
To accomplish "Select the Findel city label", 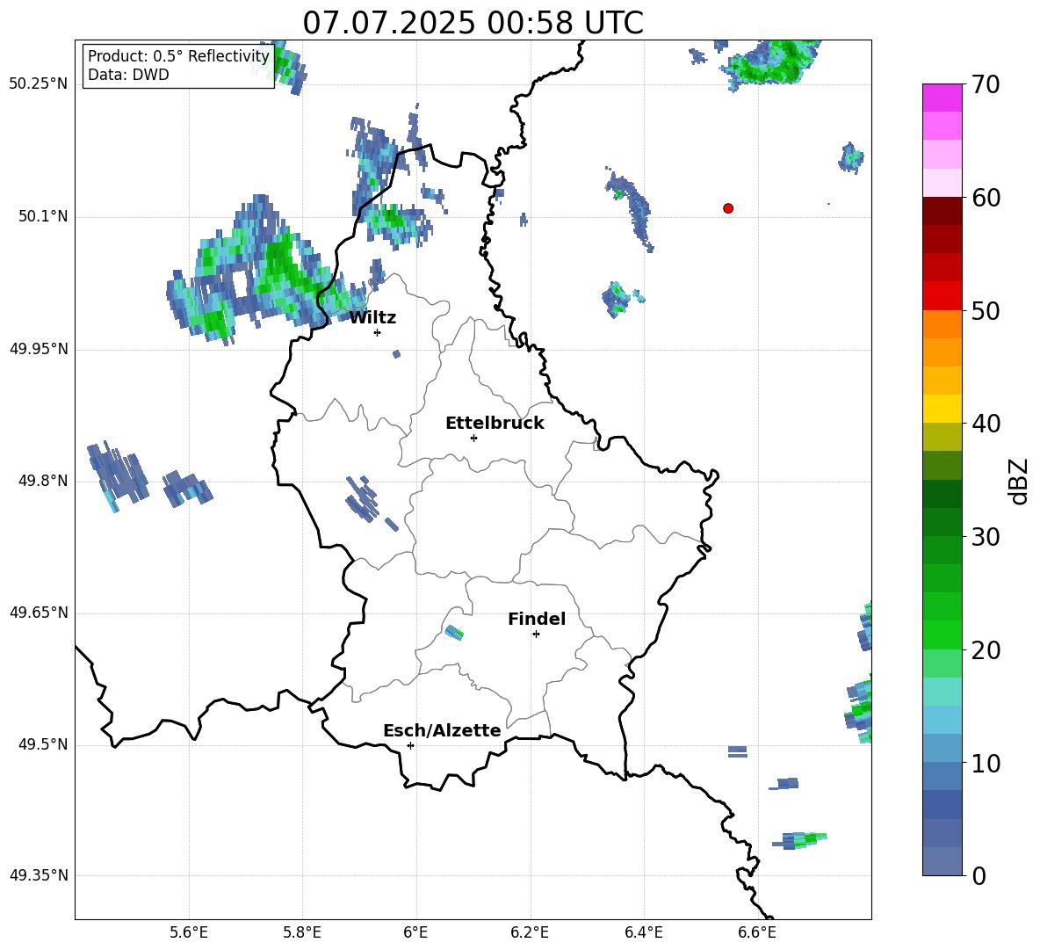I will tap(537, 619).
